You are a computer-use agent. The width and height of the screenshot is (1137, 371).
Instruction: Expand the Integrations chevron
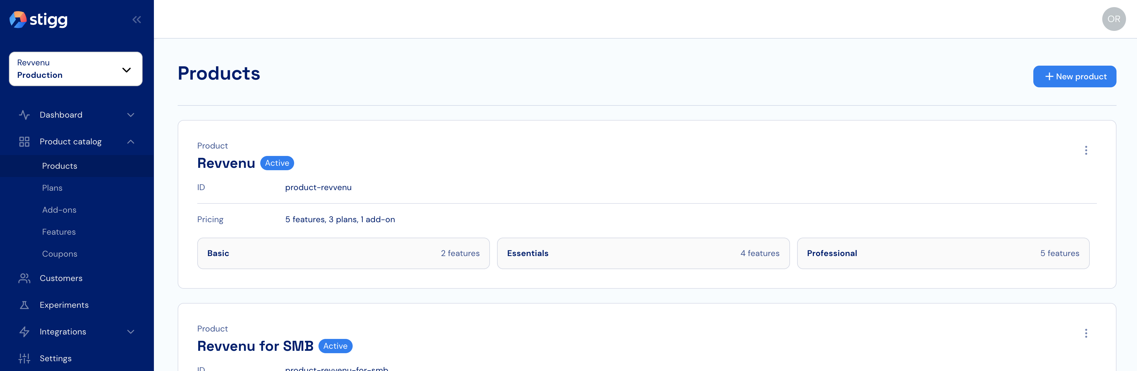point(131,332)
